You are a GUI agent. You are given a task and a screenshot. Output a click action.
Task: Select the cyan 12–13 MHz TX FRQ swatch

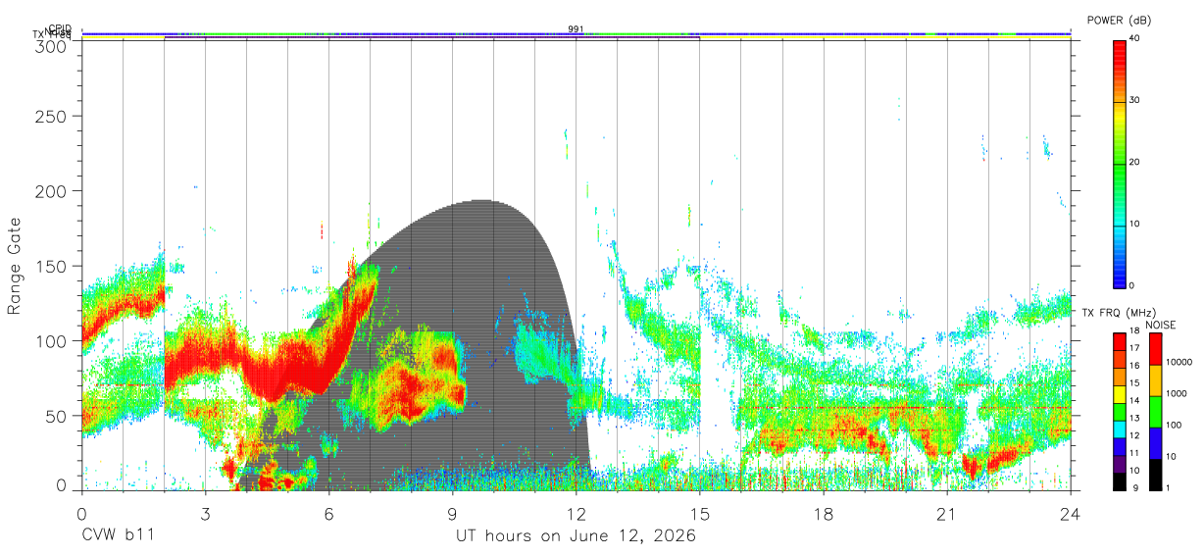[x=1120, y=430]
